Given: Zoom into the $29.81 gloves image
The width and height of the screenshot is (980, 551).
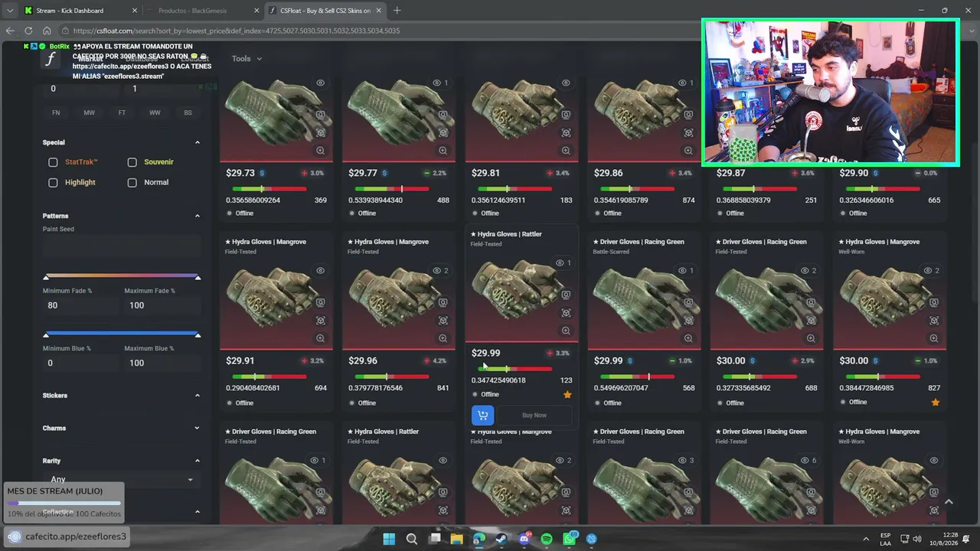Looking at the screenshot, I should (566, 151).
